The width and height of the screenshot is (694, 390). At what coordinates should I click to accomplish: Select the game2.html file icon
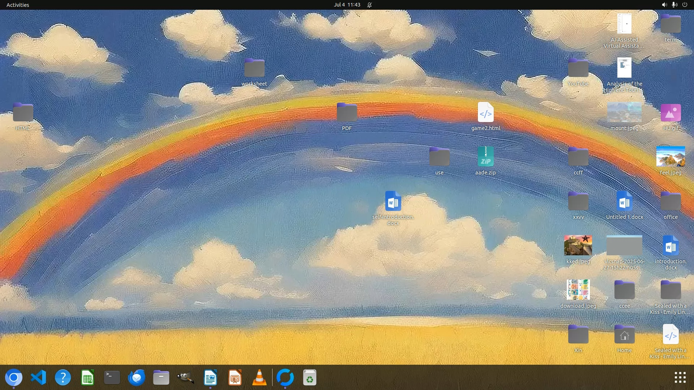point(485,112)
